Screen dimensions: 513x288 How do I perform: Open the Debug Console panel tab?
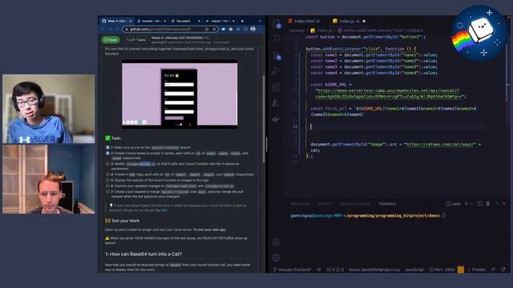(x=355, y=204)
